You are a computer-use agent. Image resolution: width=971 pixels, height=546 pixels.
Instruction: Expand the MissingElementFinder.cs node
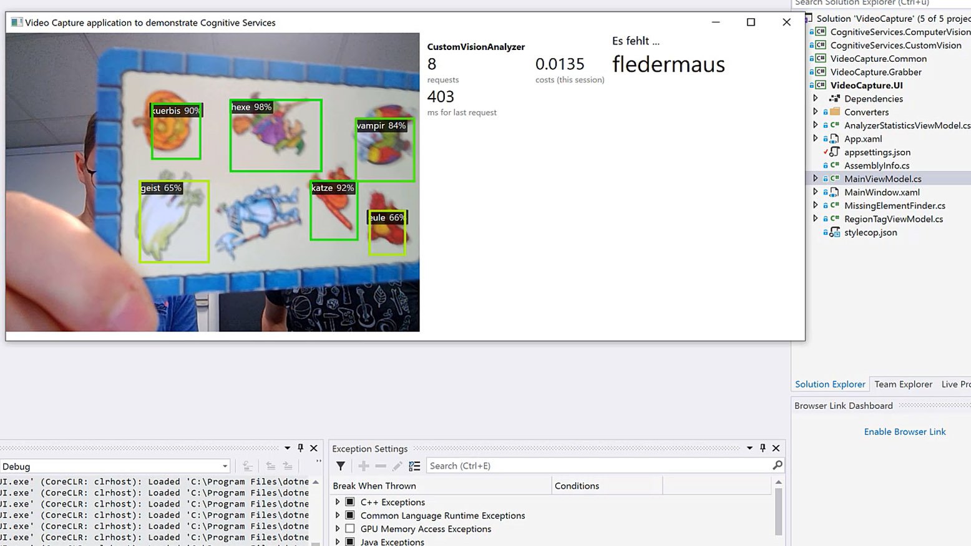[x=815, y=205]
